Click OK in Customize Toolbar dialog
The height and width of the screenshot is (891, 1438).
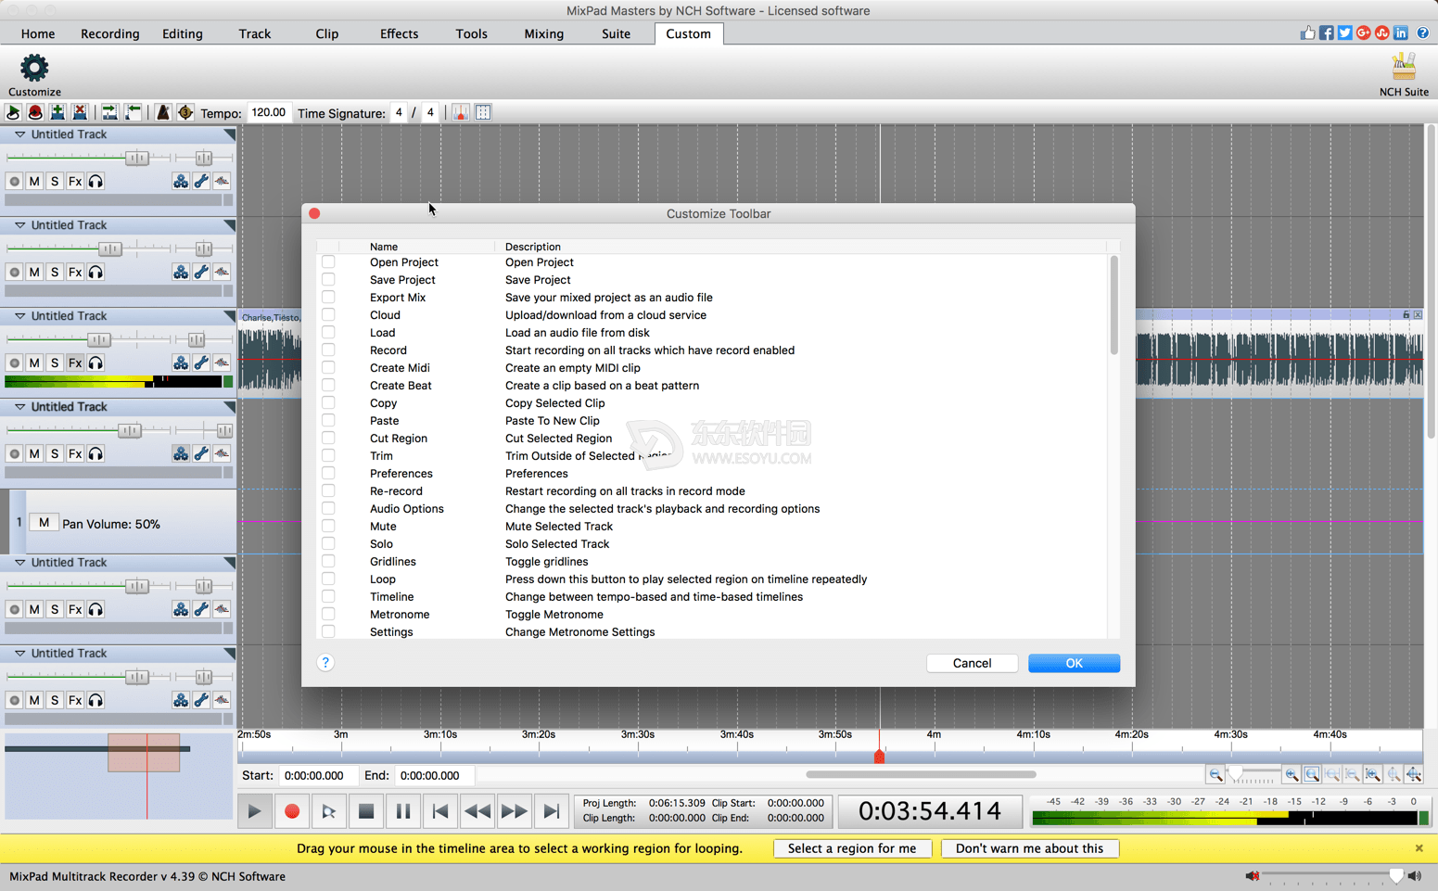(x=1074, y=663)
